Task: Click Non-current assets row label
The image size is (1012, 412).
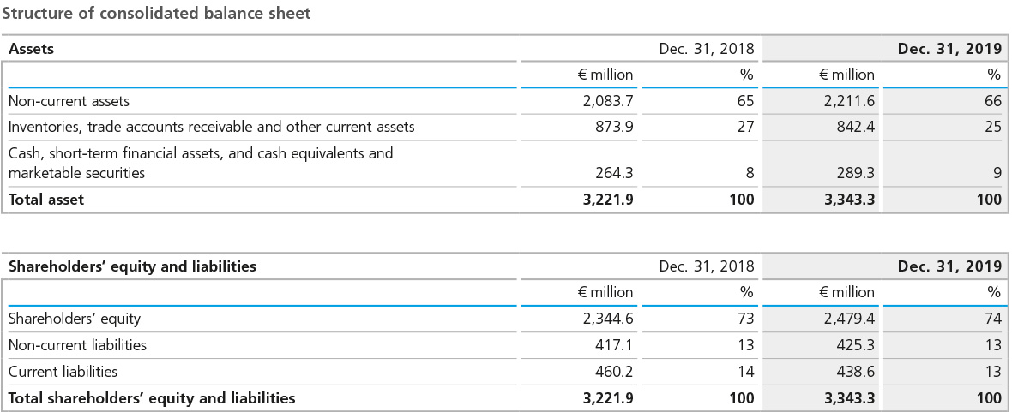Action: click(69, 101)
